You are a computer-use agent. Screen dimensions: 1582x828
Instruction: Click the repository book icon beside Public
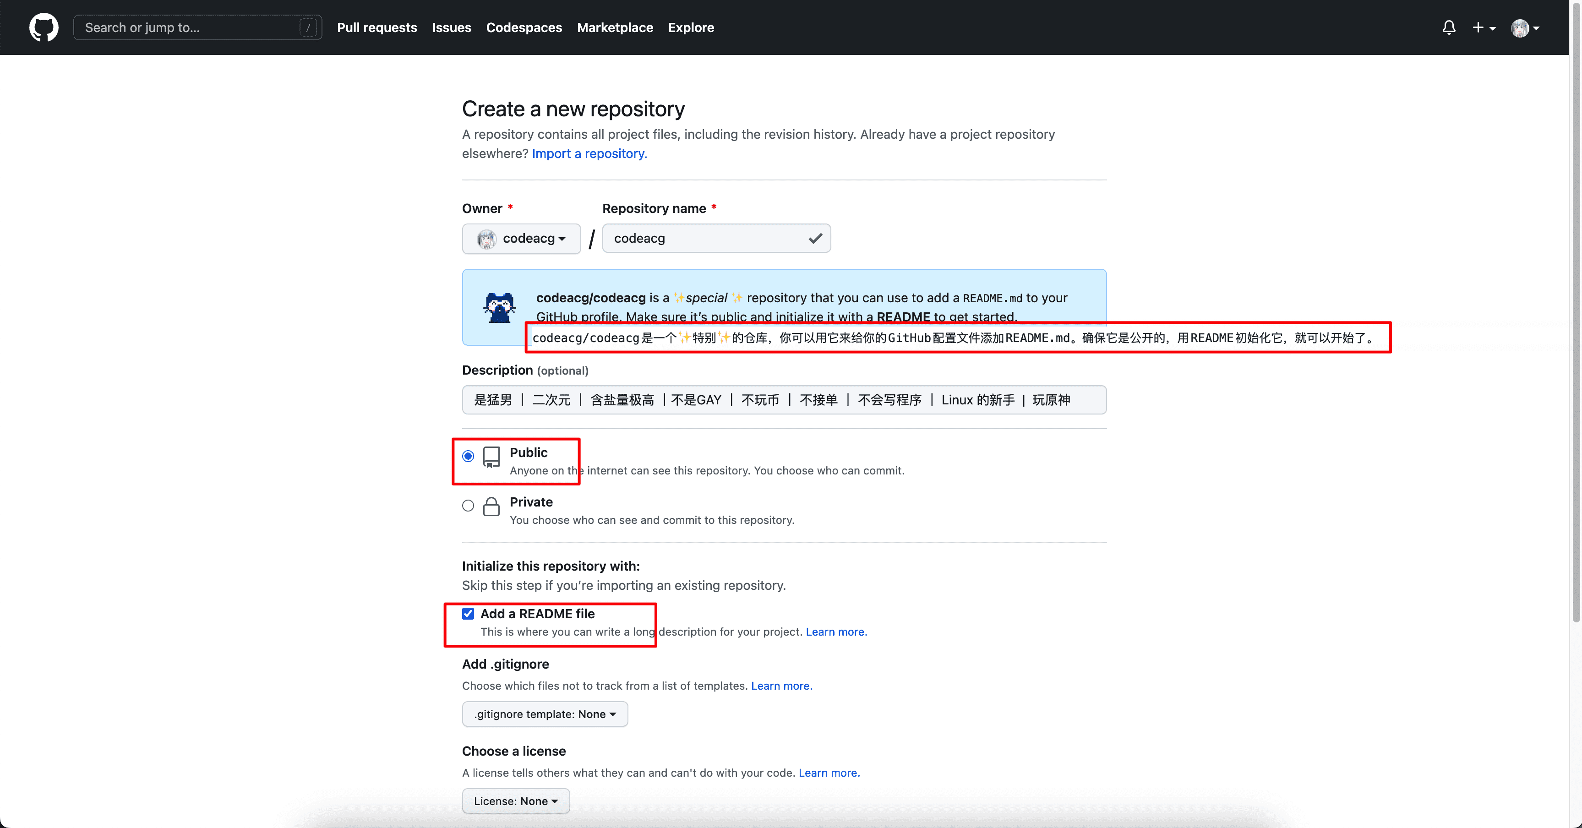point(491,458)
